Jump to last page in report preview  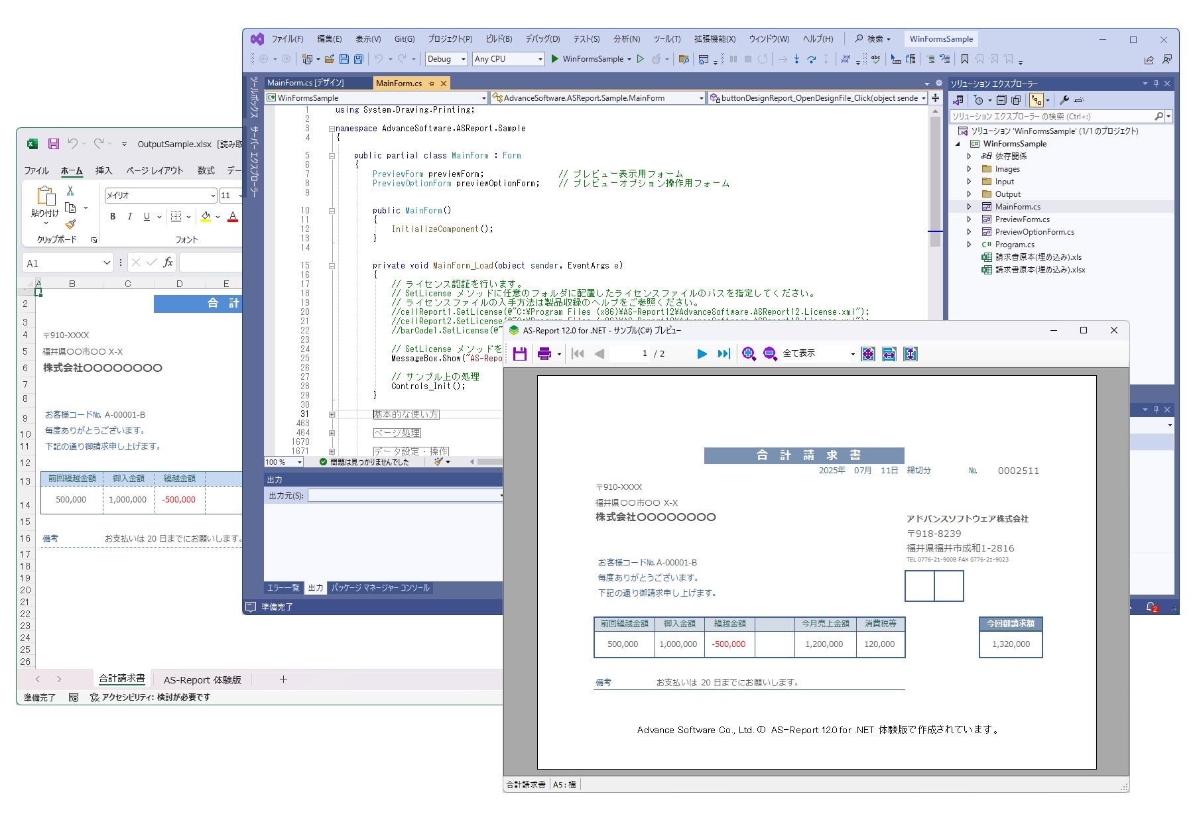coord(723,354)
